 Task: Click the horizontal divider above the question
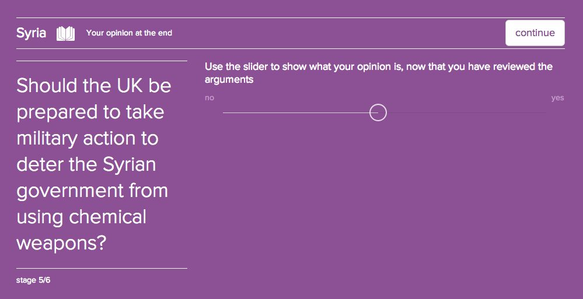click(x=102, y=61)
